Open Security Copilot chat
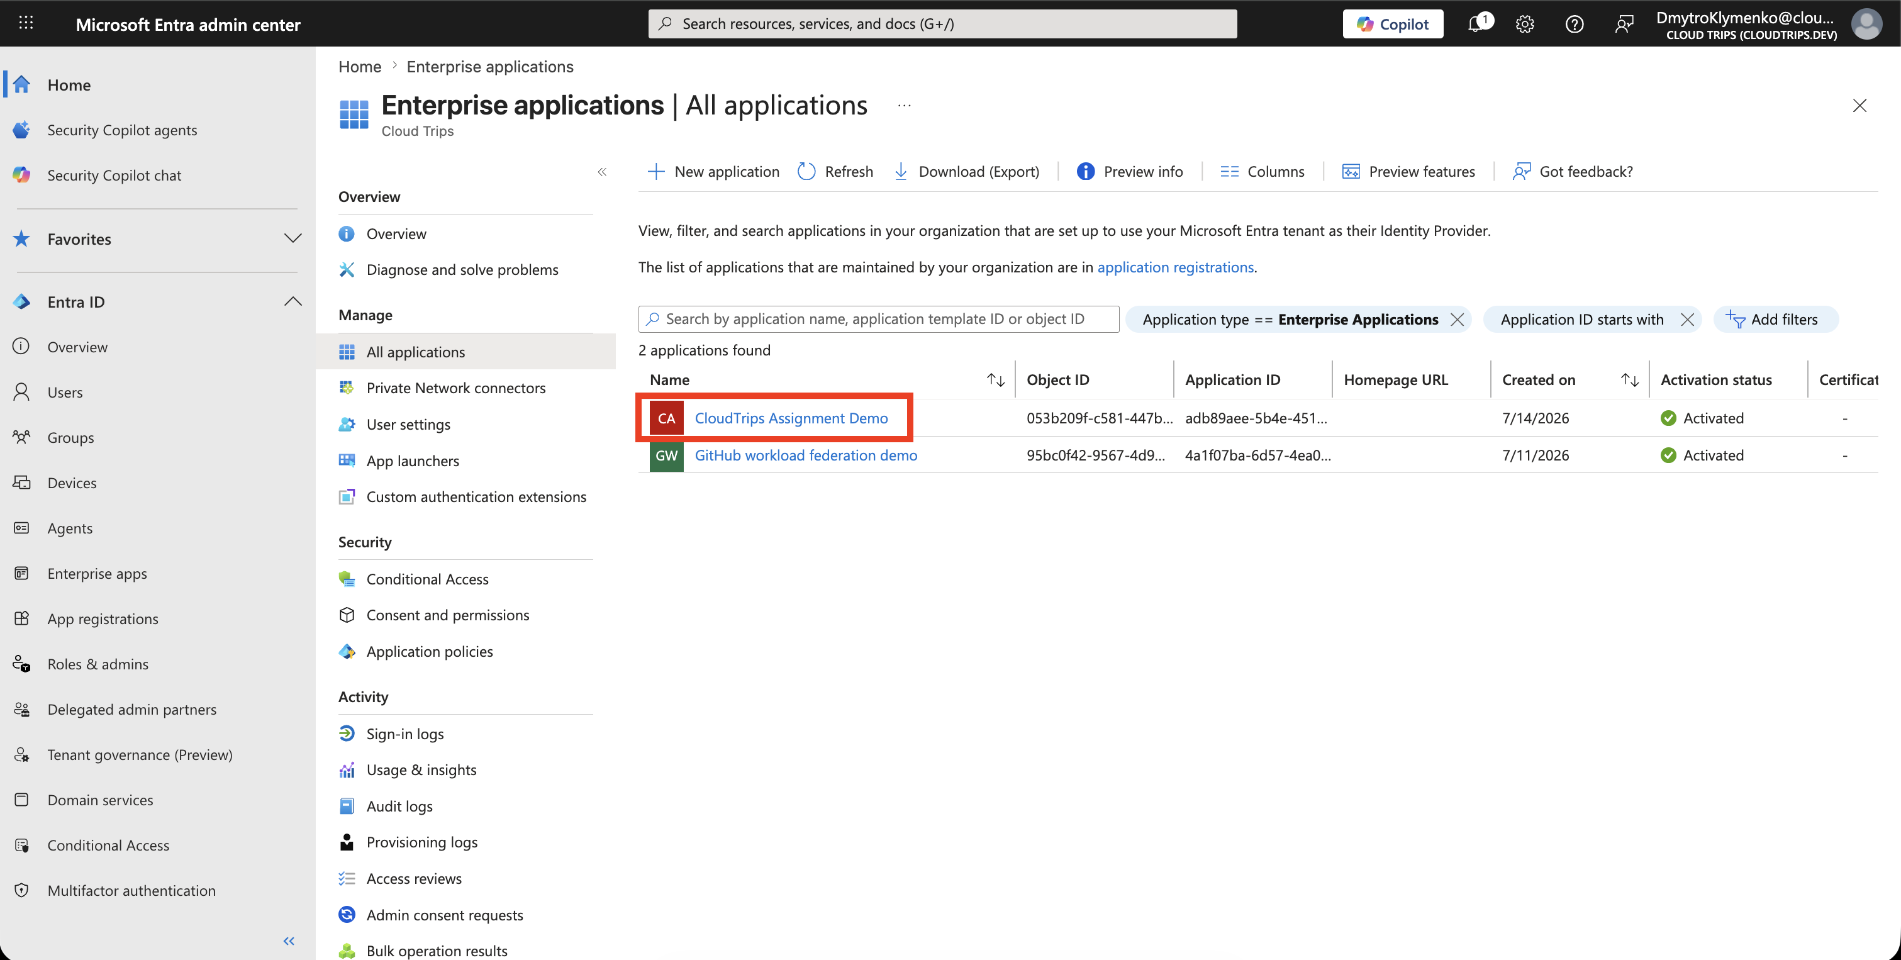This screenshot has width=1901, height=960. (x=114, y=175)
